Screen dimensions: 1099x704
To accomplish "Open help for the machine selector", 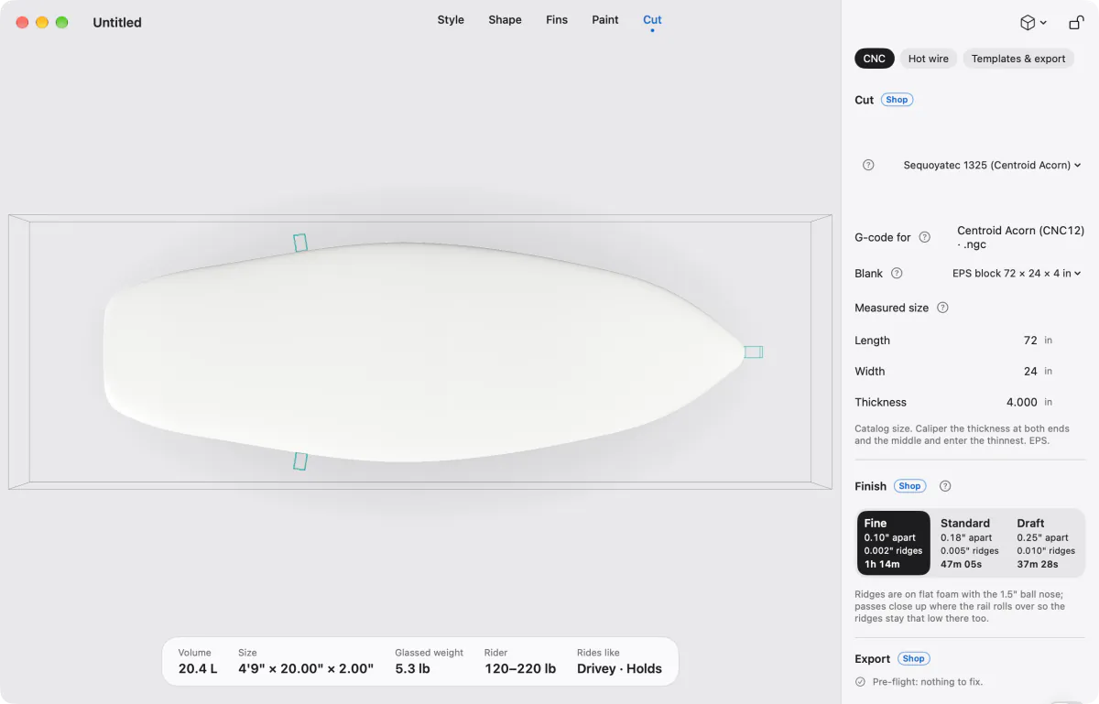I will point(868,166).
